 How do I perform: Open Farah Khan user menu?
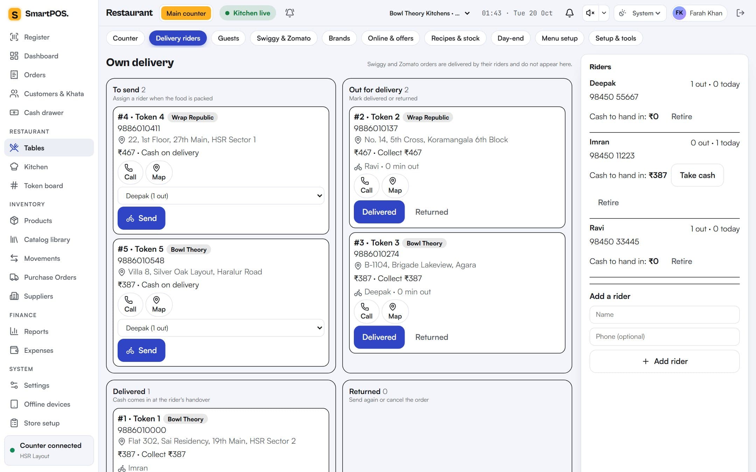(x=699, y=13)
